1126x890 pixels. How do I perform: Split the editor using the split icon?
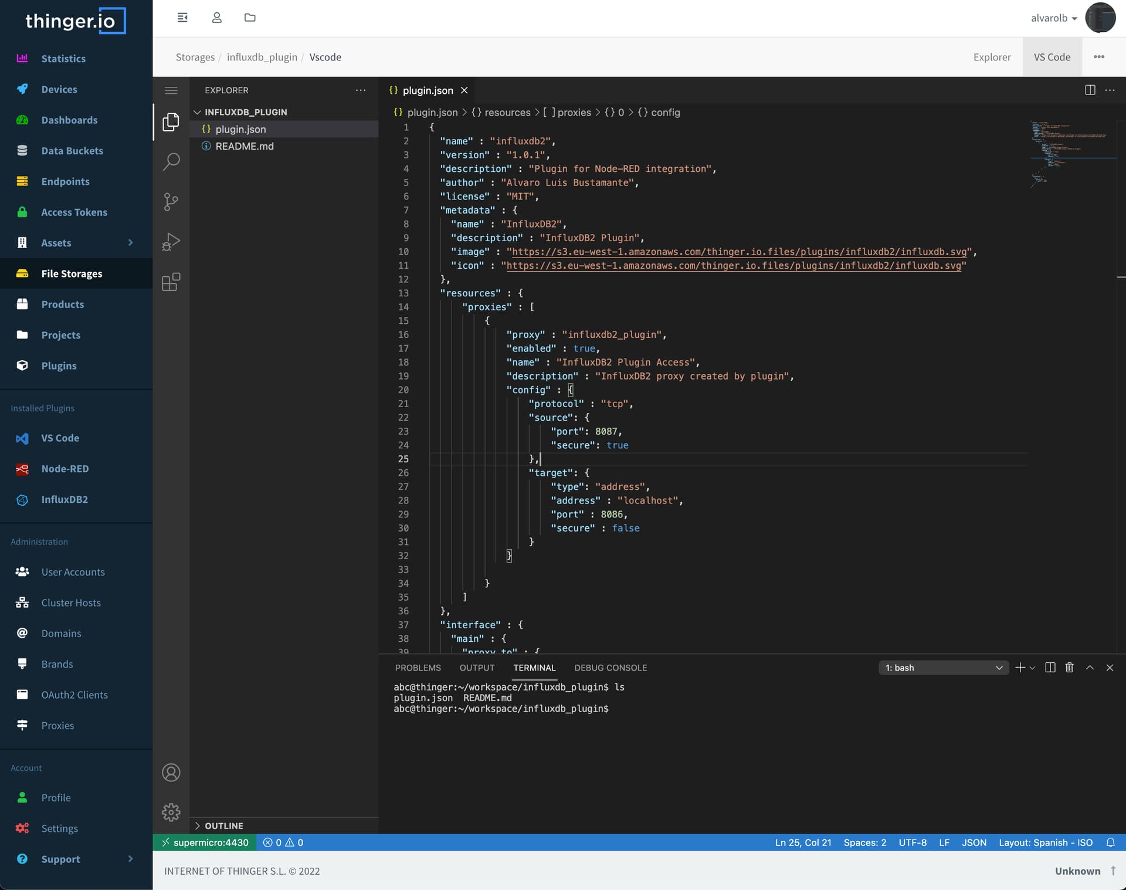[1090, 90]
